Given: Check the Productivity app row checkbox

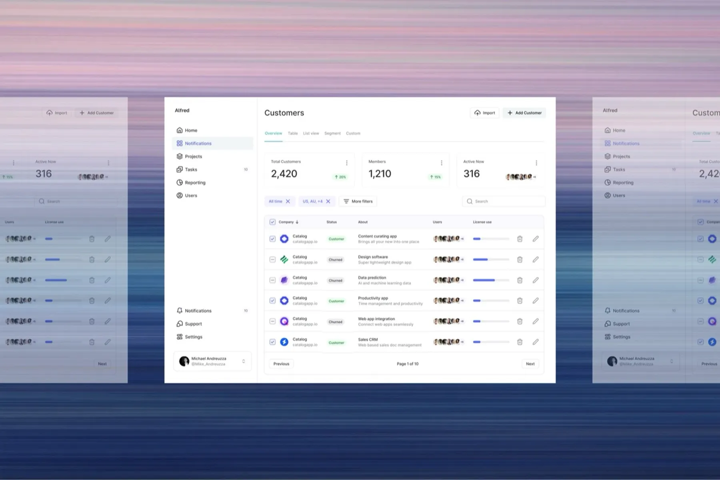Looking at the screenshot, I should click(x=272, y=300).
